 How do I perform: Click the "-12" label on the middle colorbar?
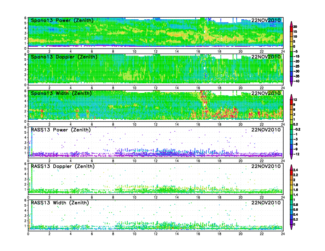click(x=296, y=154)
